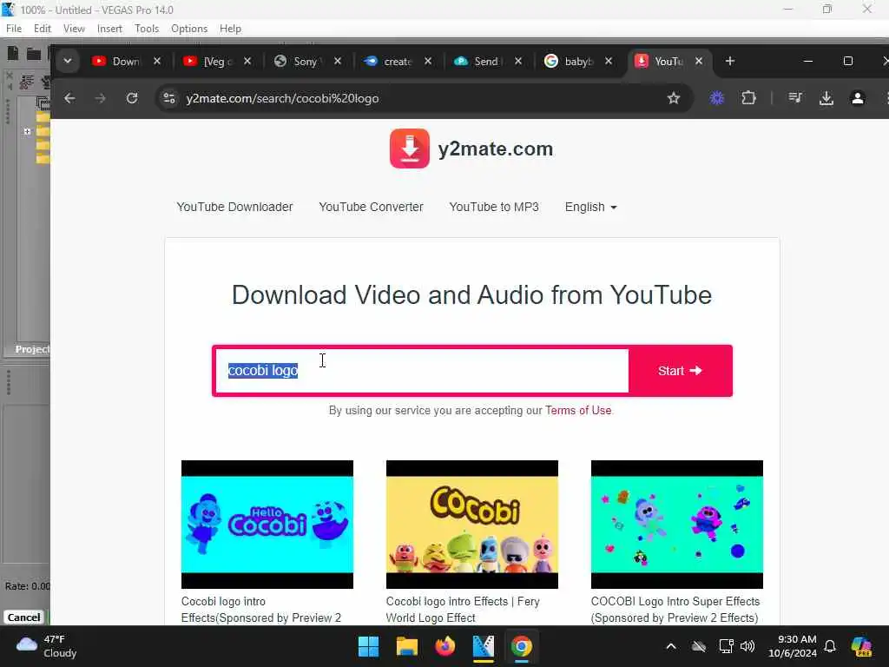This screenshot has width=889, height=667.
Task: Open the Hello Cocobi video thumbnail
Action: (267, 524)
